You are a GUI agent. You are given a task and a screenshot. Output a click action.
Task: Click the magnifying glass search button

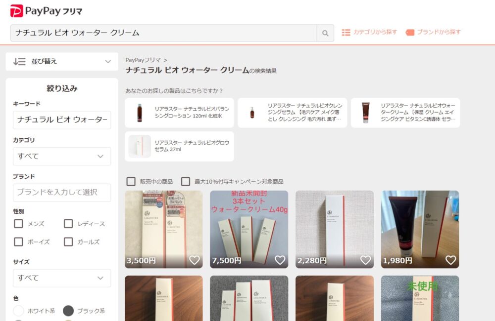[x=325, y=33]
